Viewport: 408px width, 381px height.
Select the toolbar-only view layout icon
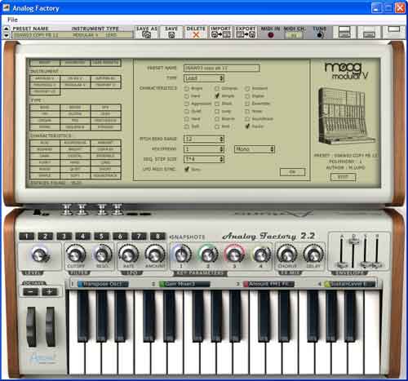coord(393,29)
